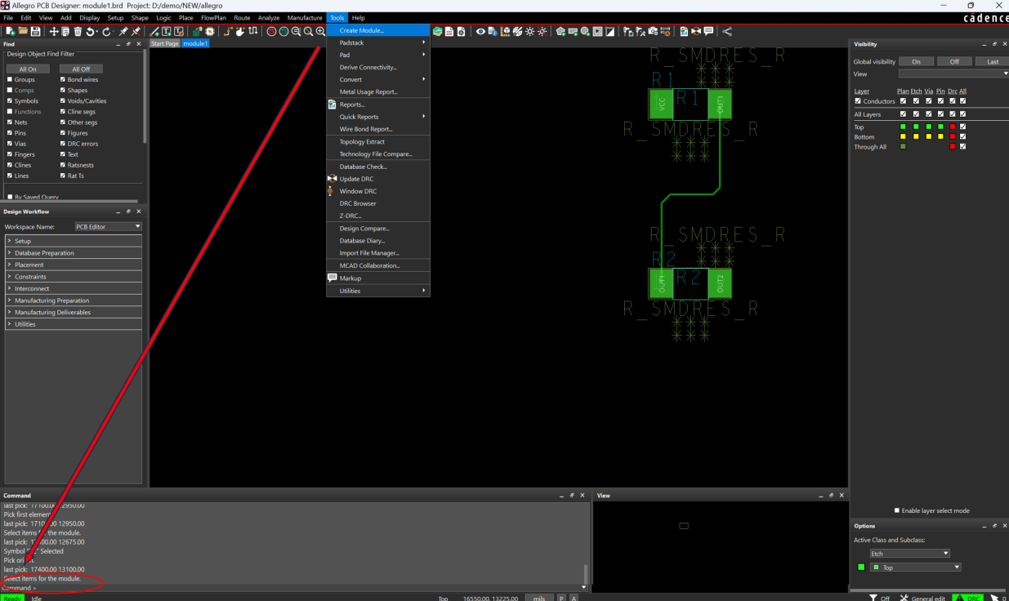Toggle the Groups checkbox in Find filter
The width and height of the screenshot is (1009, 601).
(x=10, y=79)
